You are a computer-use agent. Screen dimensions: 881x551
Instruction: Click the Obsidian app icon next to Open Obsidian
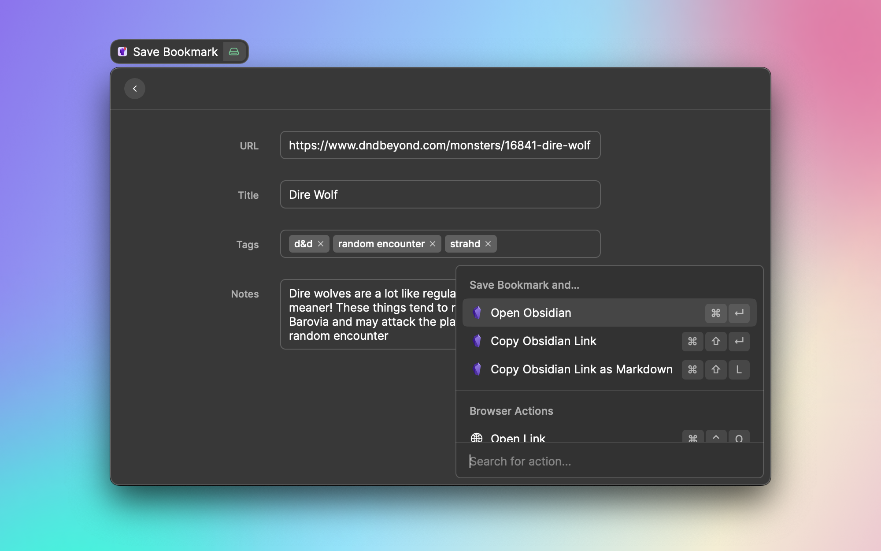tap(478, 313)
